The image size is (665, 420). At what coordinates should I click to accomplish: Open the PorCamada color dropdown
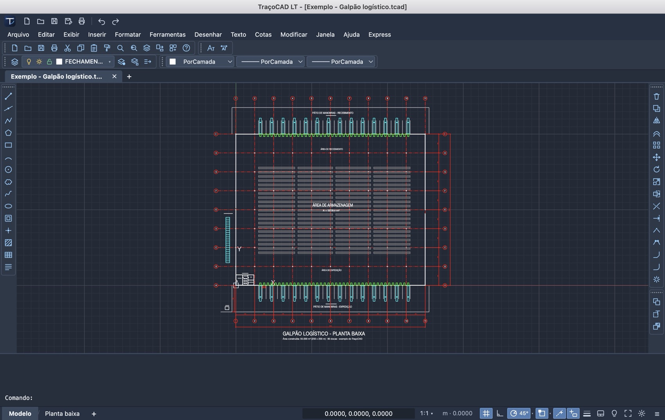click(201, 62)
